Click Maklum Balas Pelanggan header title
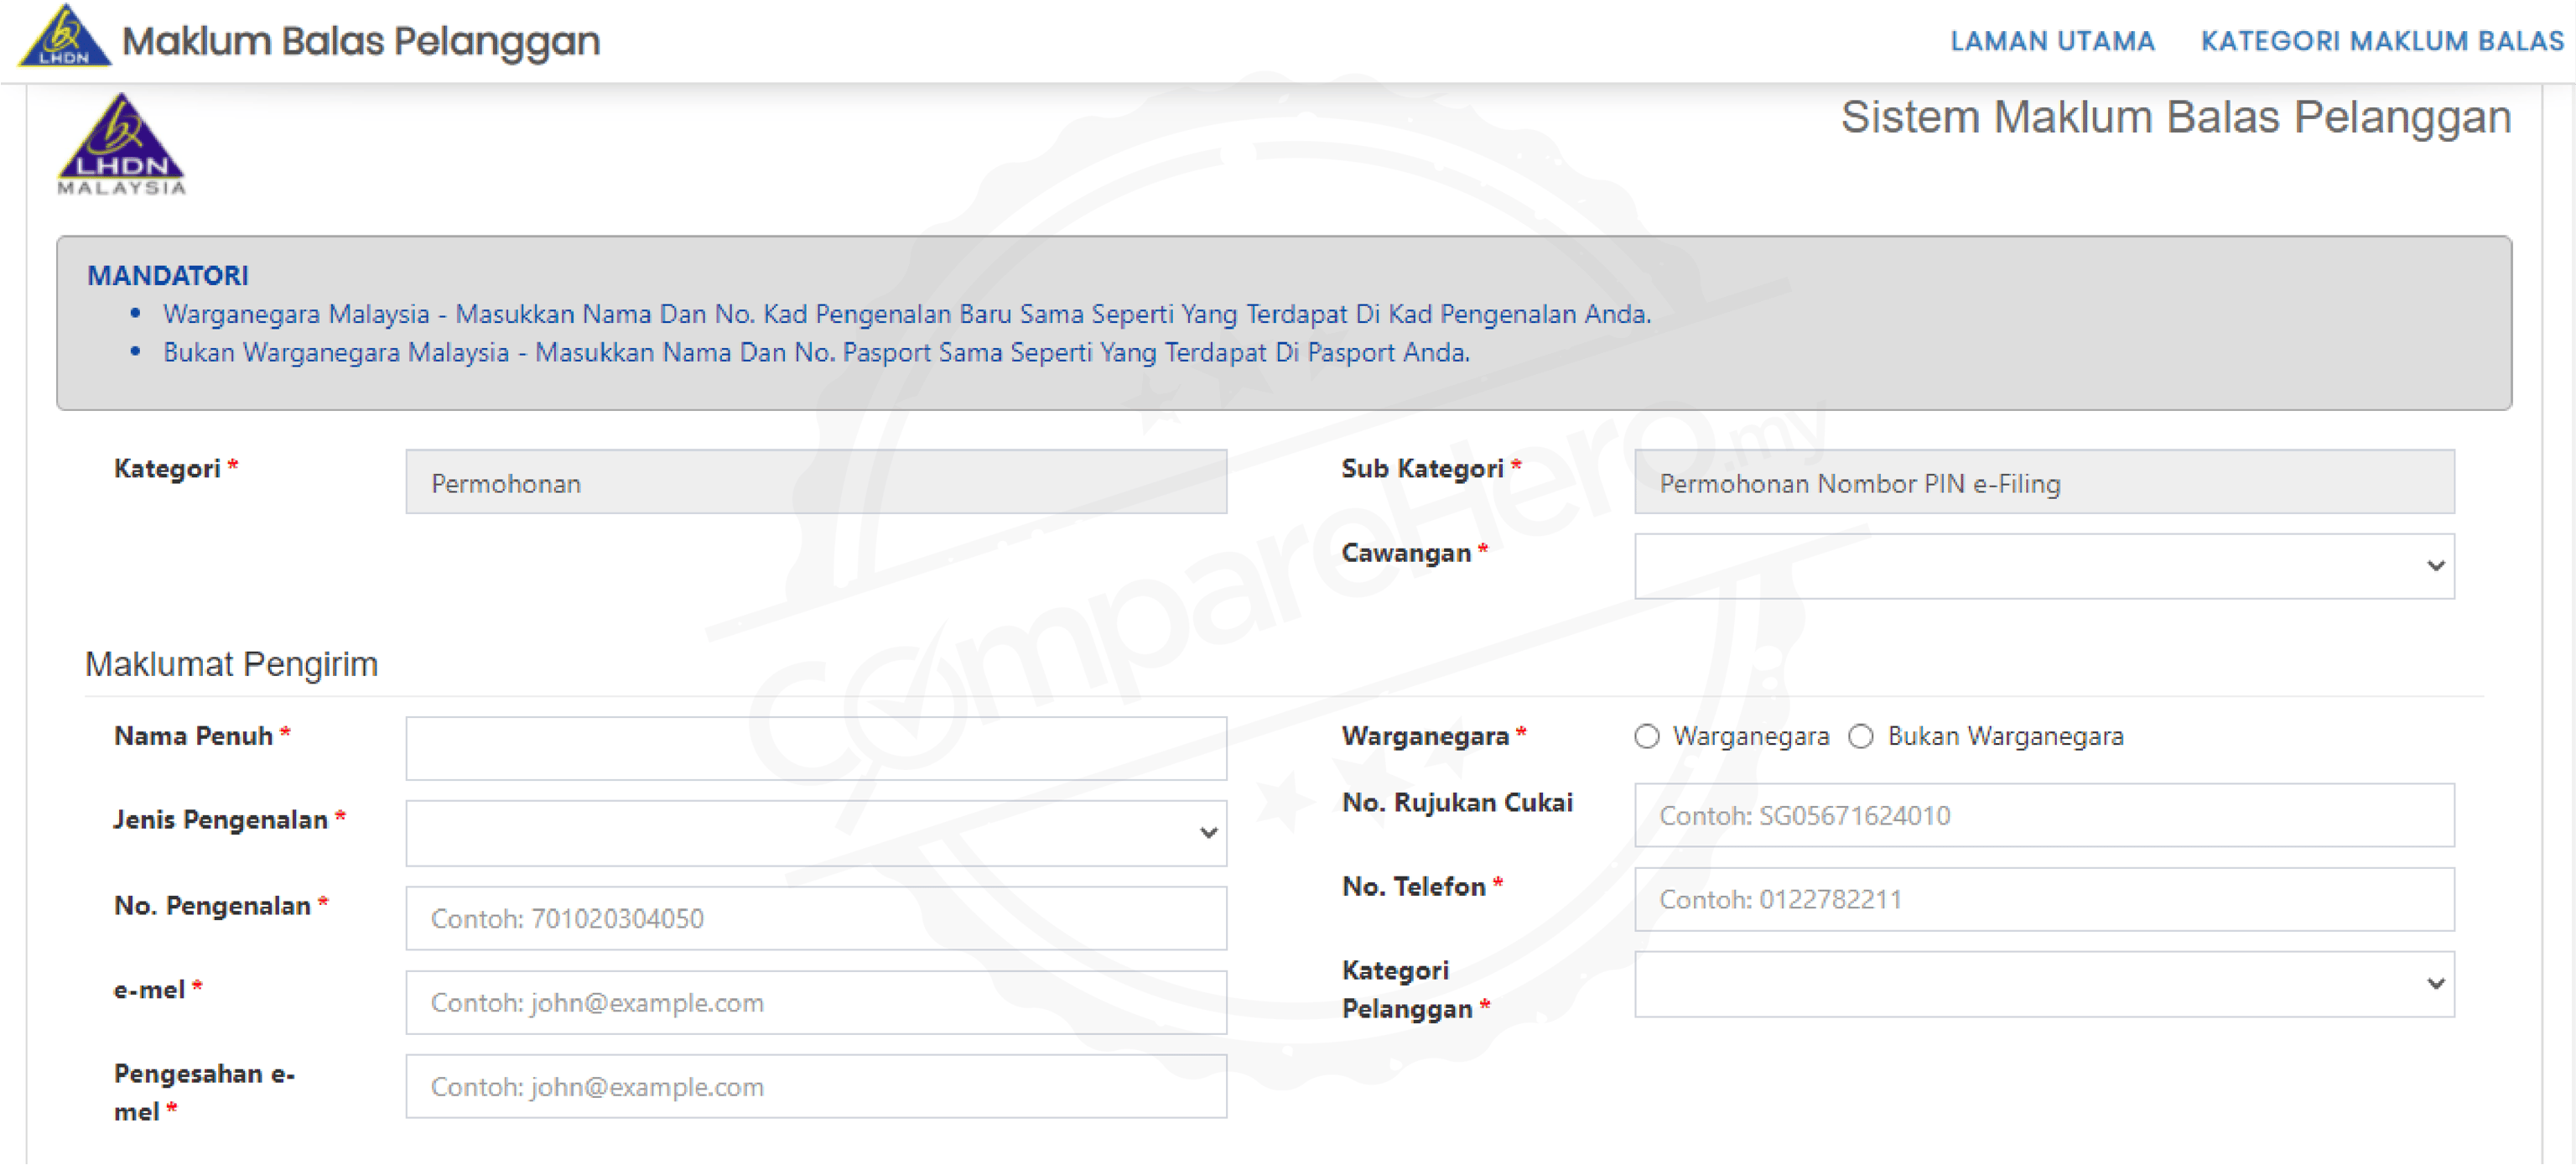 tap(361, 41)
